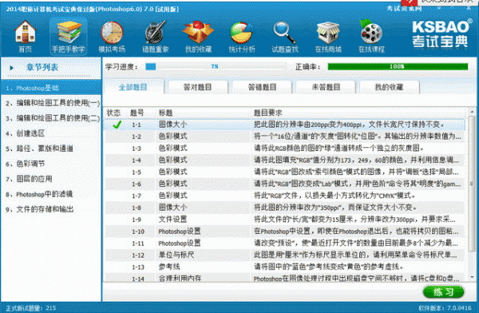Switch to 答对题目 tab
Viewport: 479px width, 313px height.
click(198, 87)
